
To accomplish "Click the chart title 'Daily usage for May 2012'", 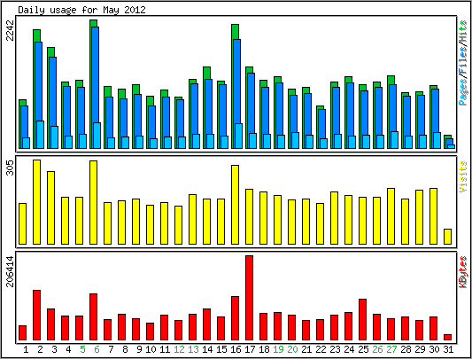I will [x=81, y=10].
